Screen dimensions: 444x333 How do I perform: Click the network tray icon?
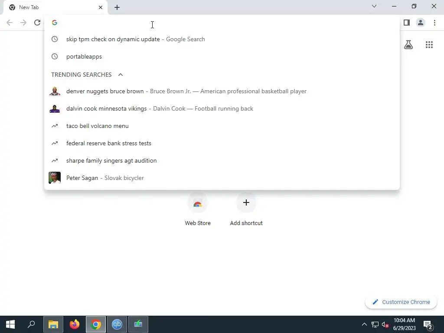pyautogui.click(x=375, y=324)
